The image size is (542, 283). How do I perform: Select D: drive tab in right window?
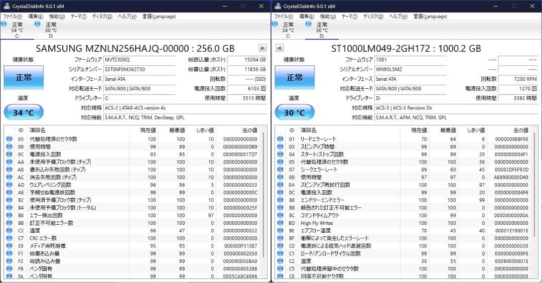(x=322, y=30)
